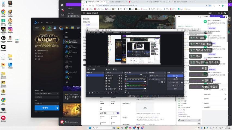Toggle visibility of second source in OBS list
Image resolution: width=232 pixels, height=130 pixels.
click(119, 78)
